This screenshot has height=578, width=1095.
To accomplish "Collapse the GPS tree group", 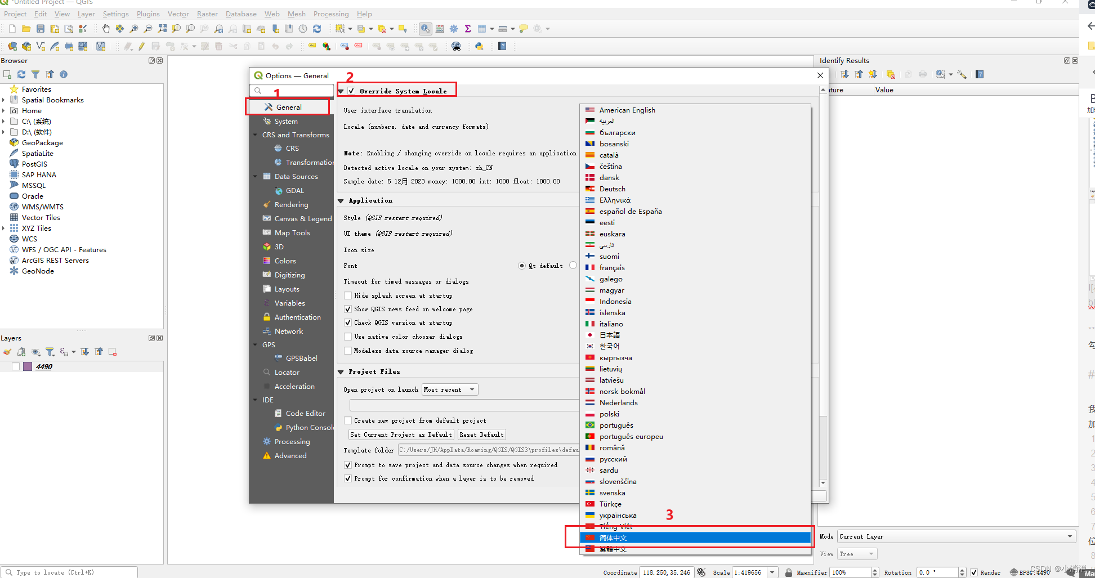I will coord(256,345).
